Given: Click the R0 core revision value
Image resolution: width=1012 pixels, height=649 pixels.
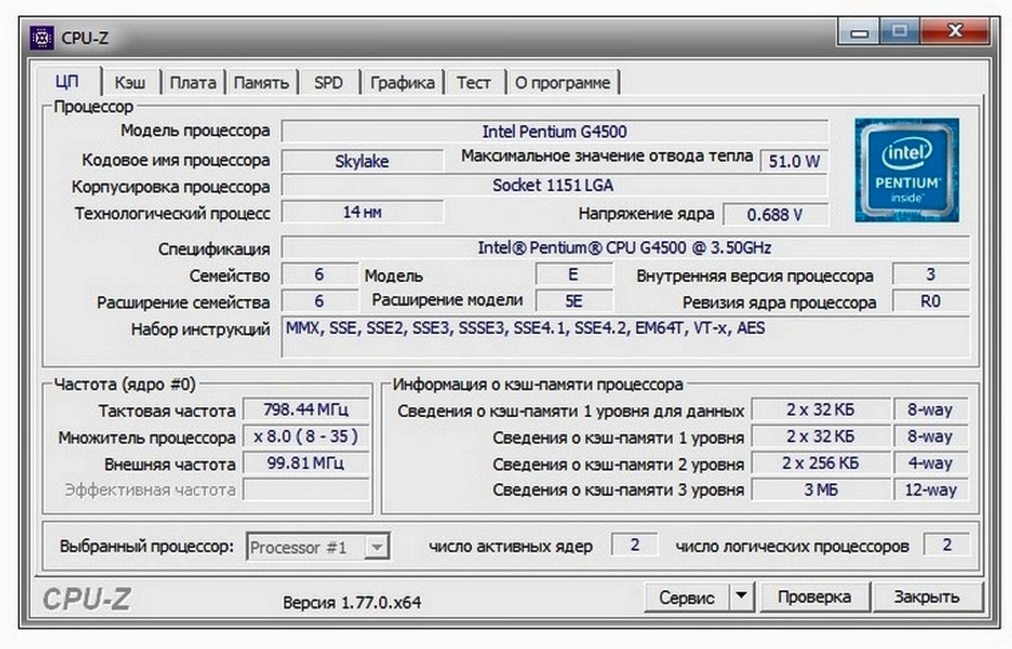Looking at the screenshot, I should (930, 301).
